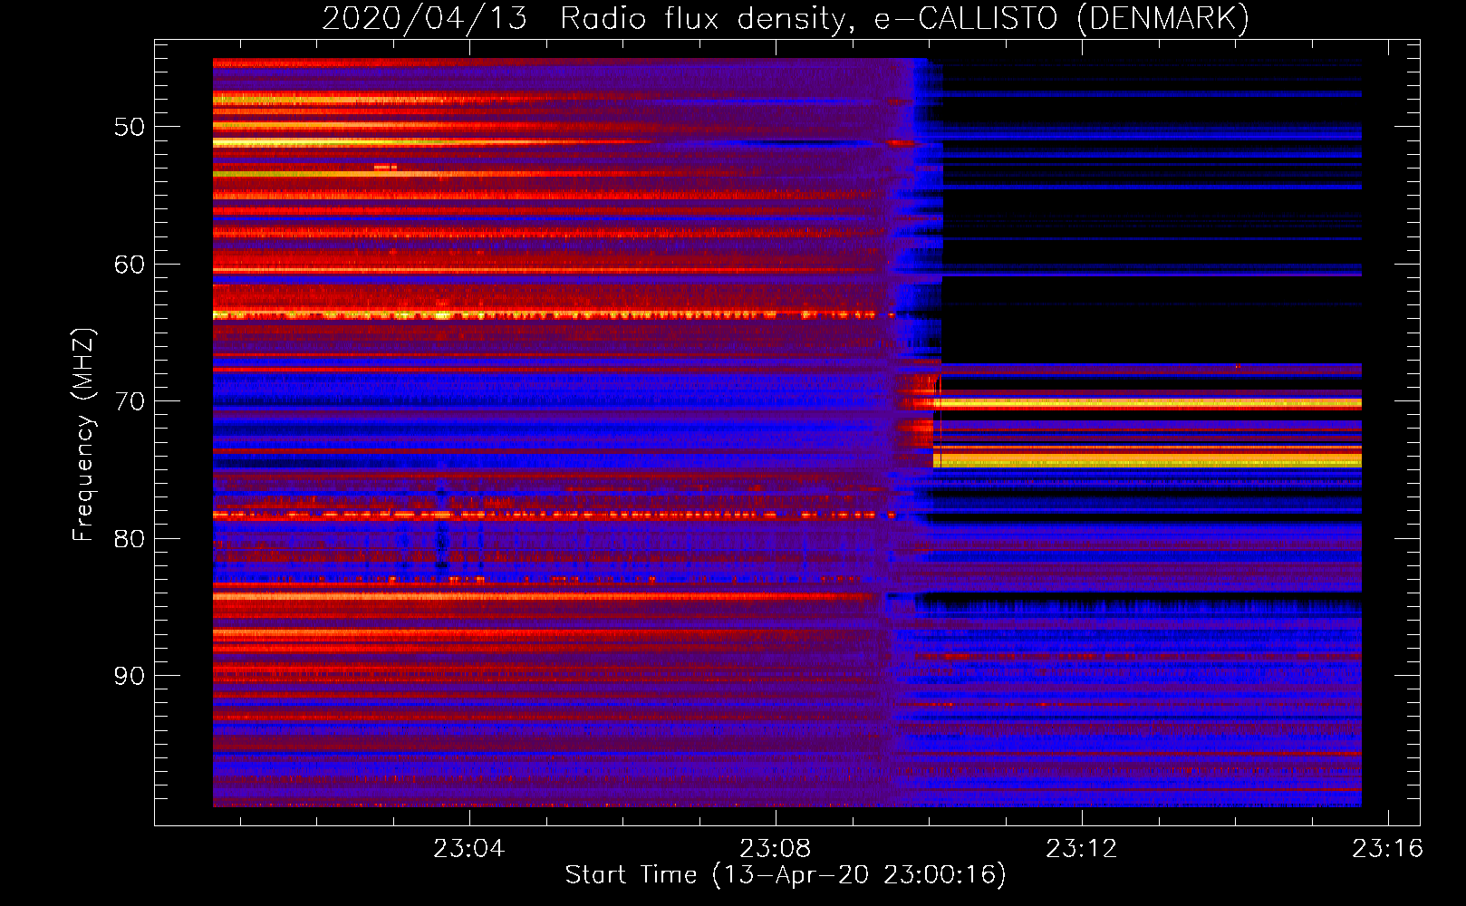Click the plot title "2020/04/13 Radio flux density, e-CALLISTO (DENMARK)"
Screen dimensions: 1466x906
click(786, 19)
